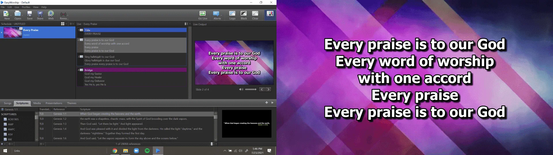The height and width of the screenshot is (155, 553).
Task: Click the Go Live toolbar icon
Action: [x=202, y=15]
